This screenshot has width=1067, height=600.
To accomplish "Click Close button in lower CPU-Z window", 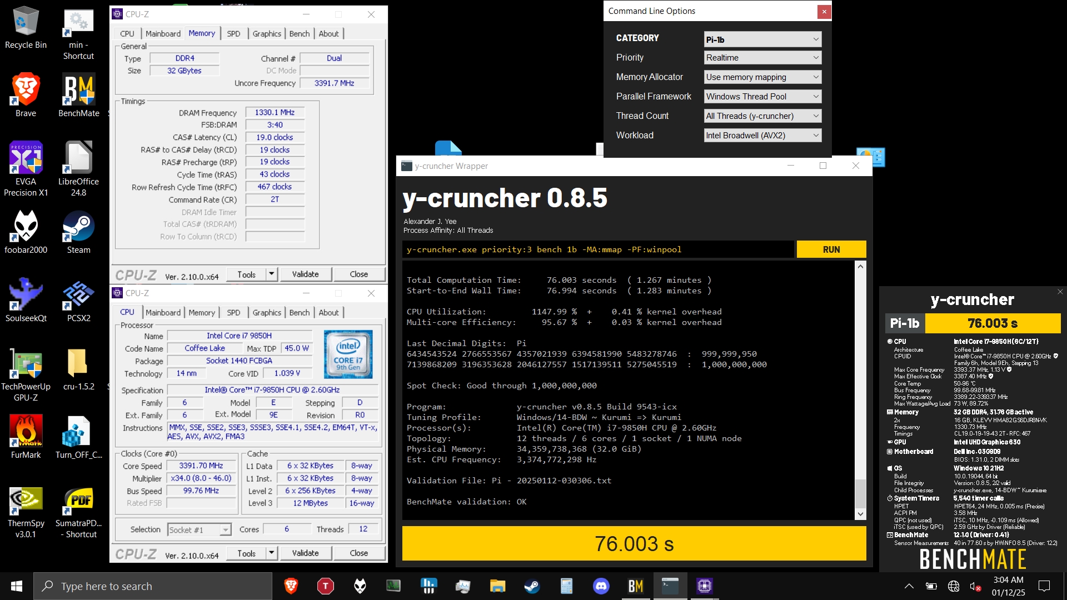I will tap(358, 553).
